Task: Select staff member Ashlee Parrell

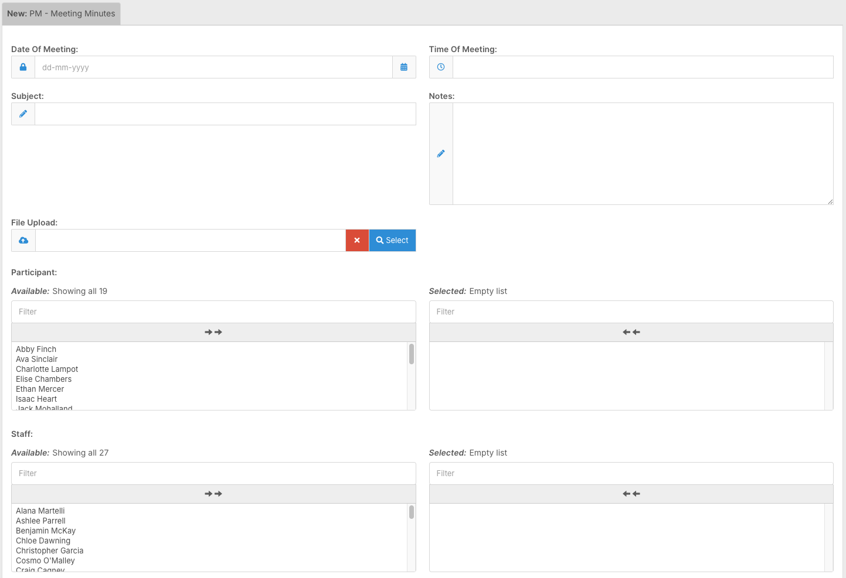Action: (41, 521)
